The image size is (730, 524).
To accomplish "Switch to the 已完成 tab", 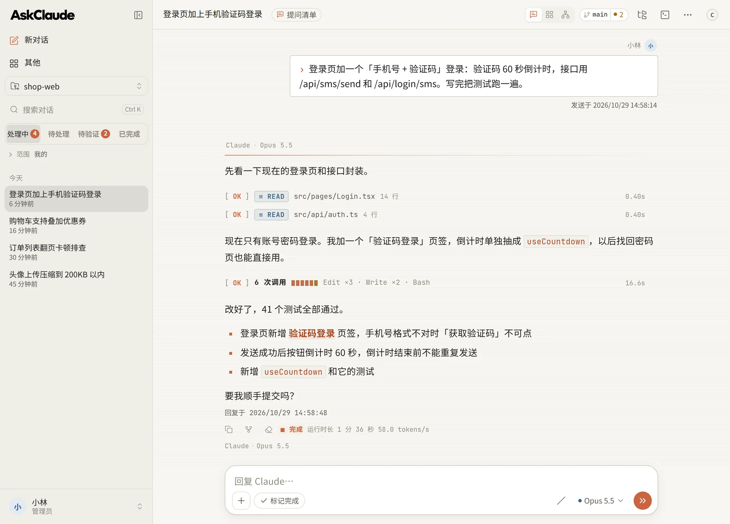I will click(x=129, y=134).
